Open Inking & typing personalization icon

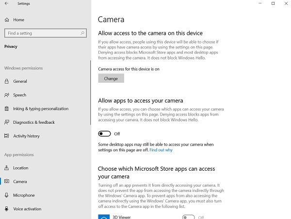click(7, 109)
